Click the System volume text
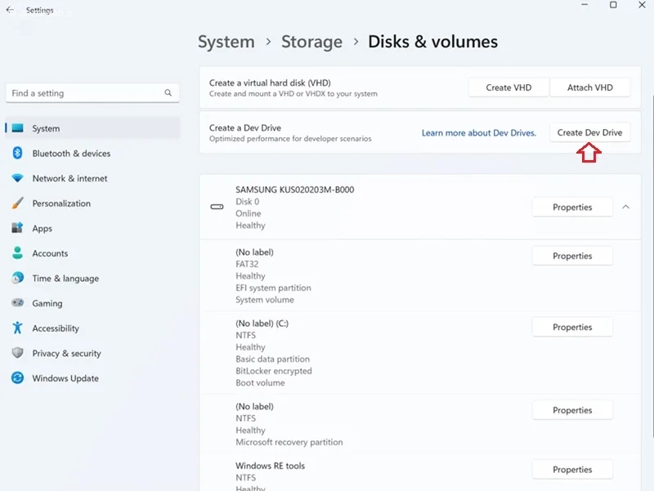This screenshot has height=491, width=654. (x=265, y=299)
